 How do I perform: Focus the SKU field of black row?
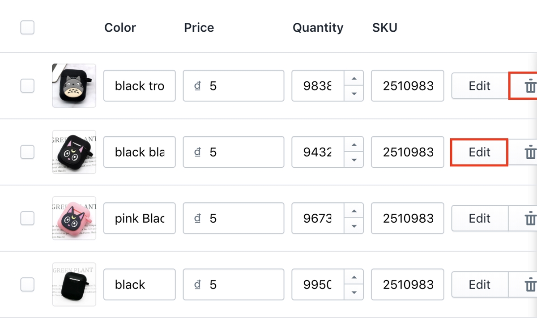tap(407, 284)
